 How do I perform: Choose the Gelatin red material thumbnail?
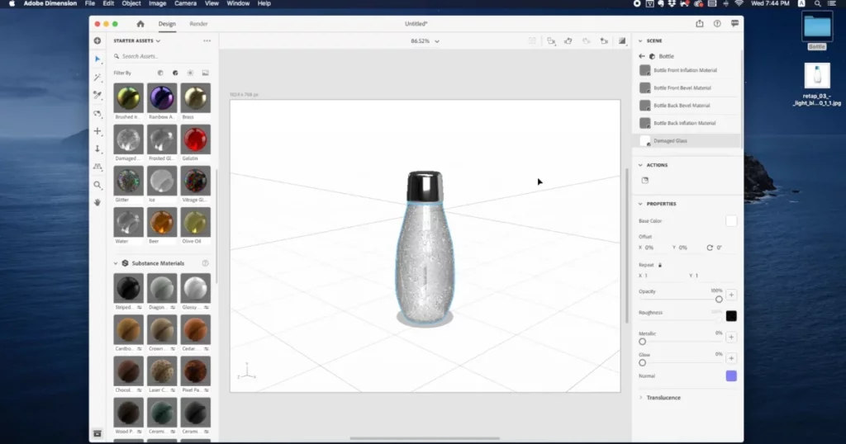[x=195, y=139]
